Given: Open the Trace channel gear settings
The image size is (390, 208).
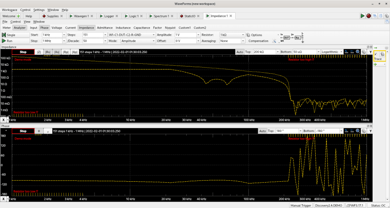Looking at the screenshot, I should click(382, 54).
